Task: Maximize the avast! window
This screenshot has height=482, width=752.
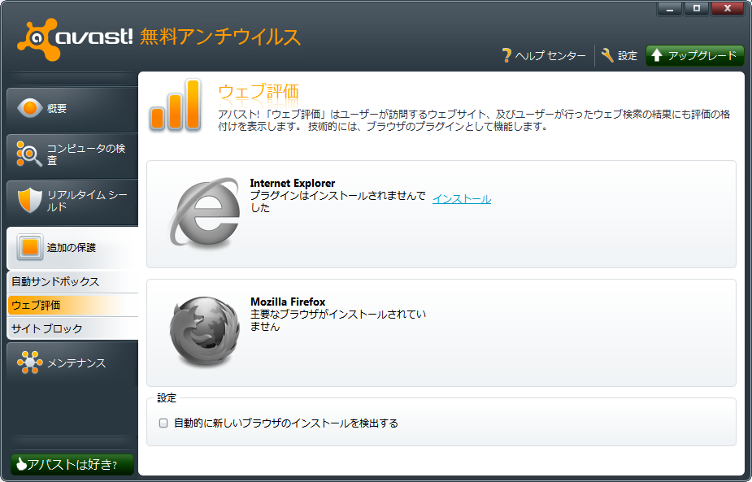Action: tap(697, 9)
